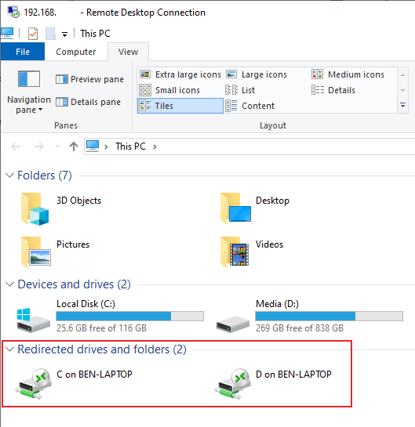Screen dimensions: 415x427
Task: Click the Properties quick access icon
Action: pyautogui.click(x=33, y=34)
